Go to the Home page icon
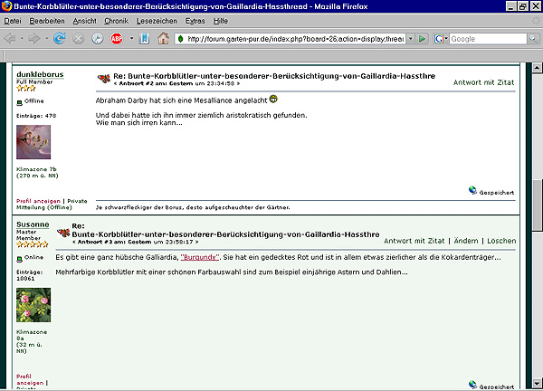 (x=163, y=39)
